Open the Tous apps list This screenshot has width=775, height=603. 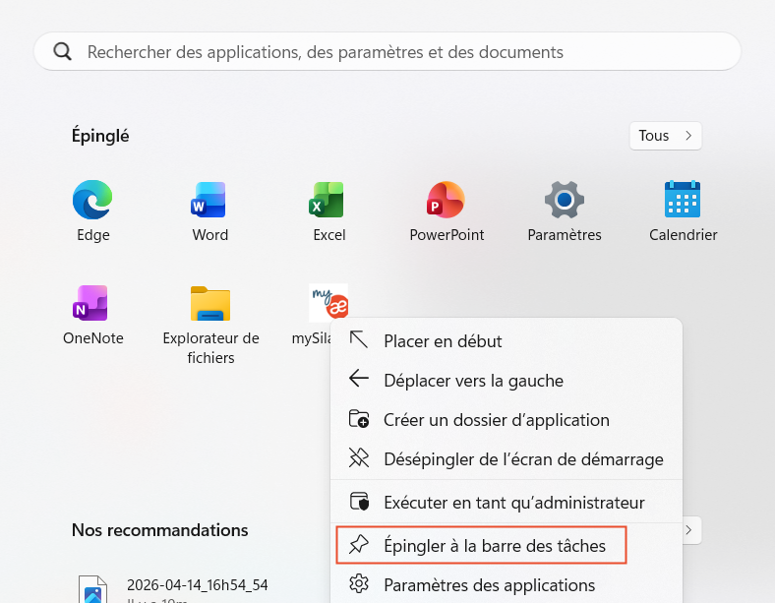(x=665, y=136)
